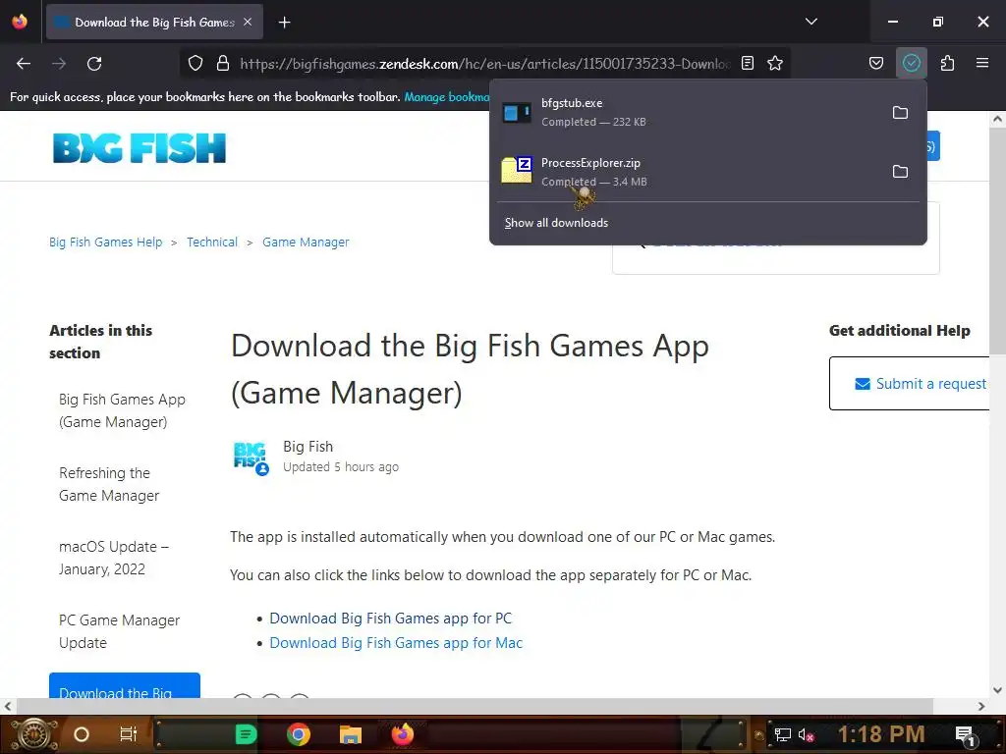This screenshot has height=754, width=1006.
Task: Click the Big Fish author avatar
Action: pos(251,458)
